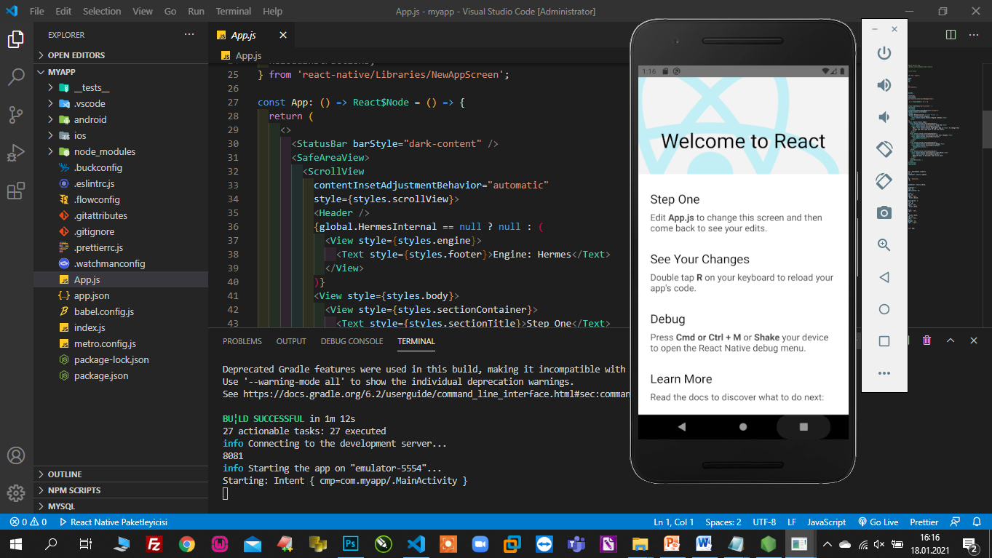
Task: Open the Source Control view
Action: pos(16,115)
